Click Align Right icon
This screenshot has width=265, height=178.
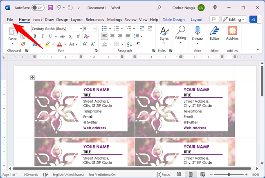pyautogui.click(x=120, y=36)
